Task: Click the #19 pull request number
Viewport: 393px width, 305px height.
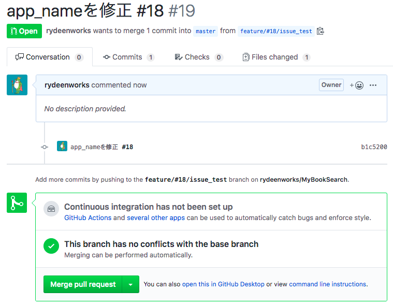Action: click(182, 11)
